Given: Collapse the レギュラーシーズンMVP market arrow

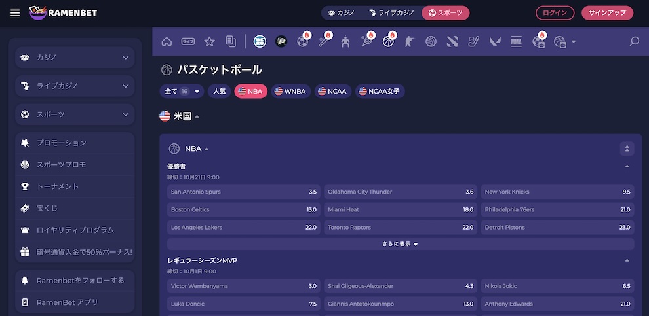Looking at the screenshot, I should coord(627,260).
